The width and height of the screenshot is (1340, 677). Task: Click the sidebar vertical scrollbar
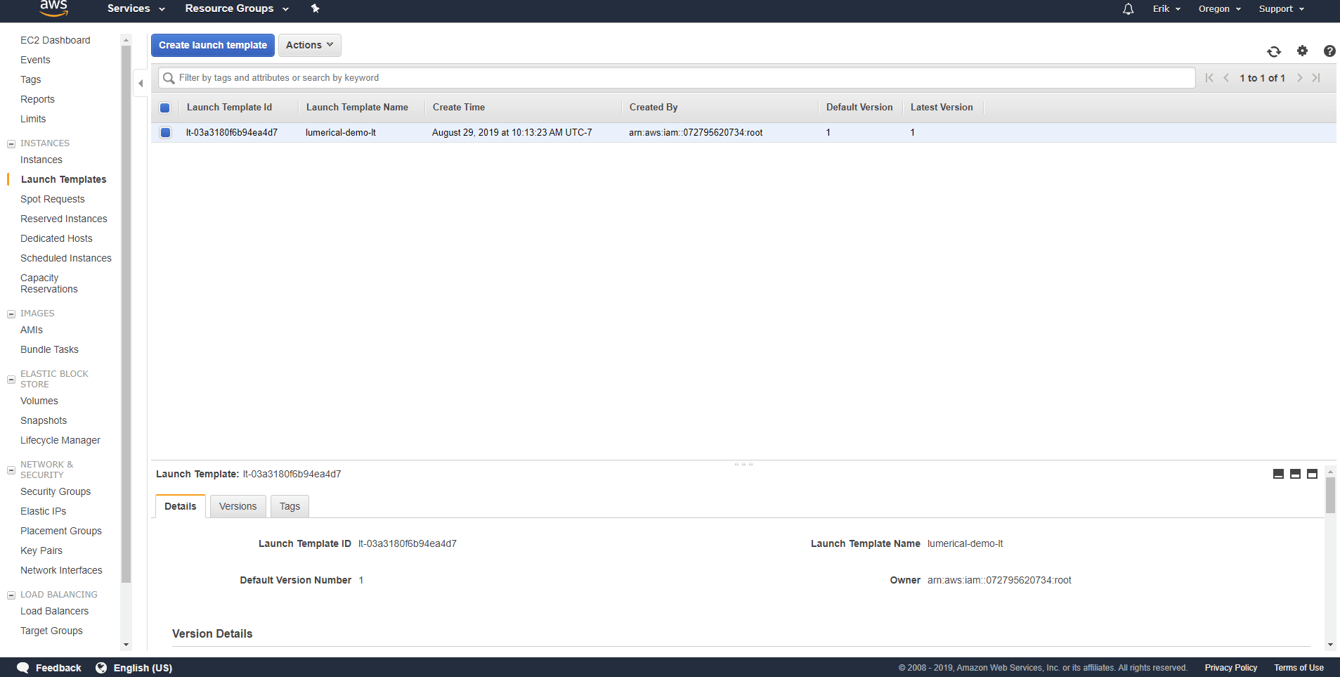coord(126,314)
